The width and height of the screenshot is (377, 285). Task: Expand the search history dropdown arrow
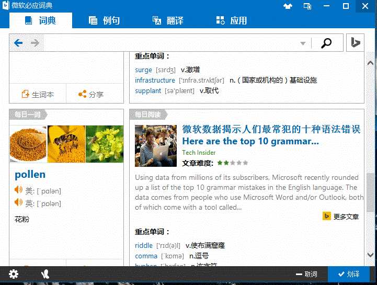(303, 43)
